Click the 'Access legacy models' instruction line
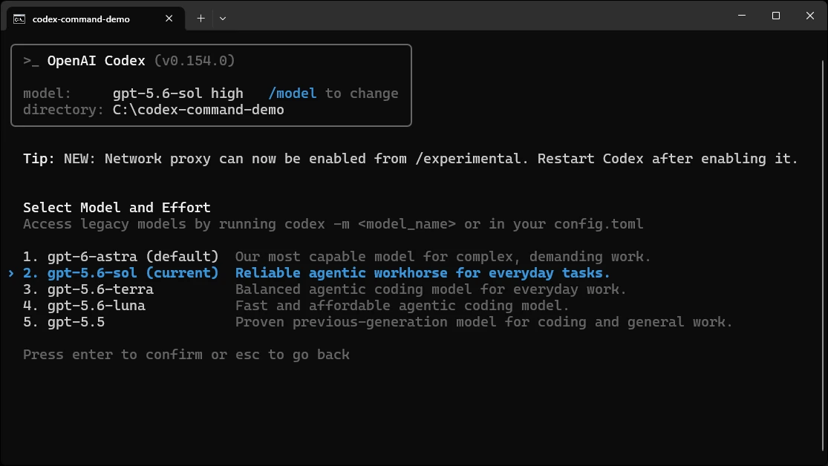Image resolution: width=828 pixels, height=466 pixels. click(x=333, y=224)
